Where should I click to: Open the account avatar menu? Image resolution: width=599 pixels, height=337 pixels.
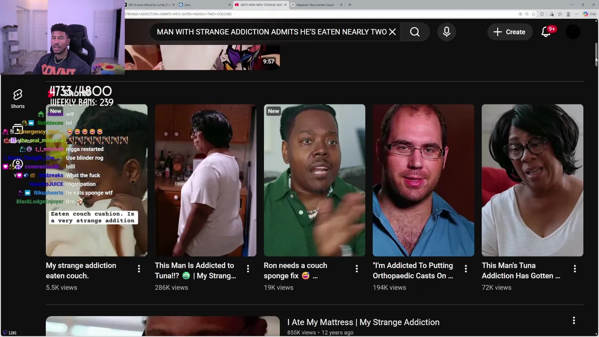[x=573, y=32]
